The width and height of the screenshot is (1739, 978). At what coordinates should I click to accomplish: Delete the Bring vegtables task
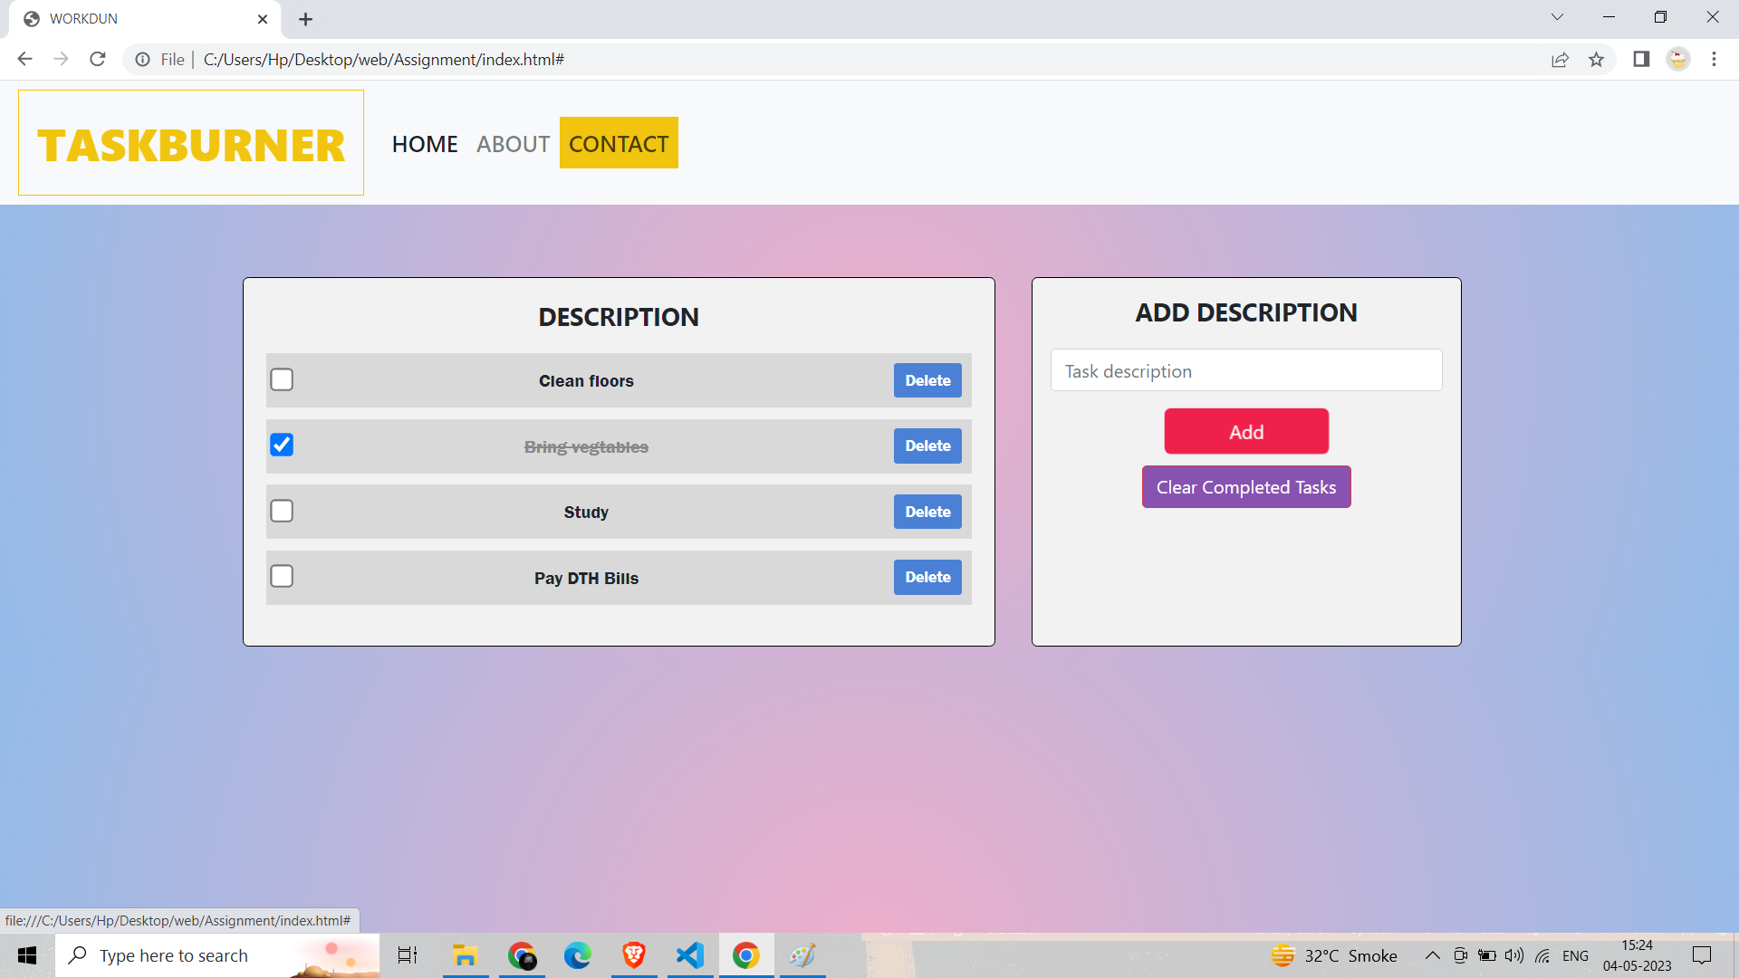pos(927,446)
